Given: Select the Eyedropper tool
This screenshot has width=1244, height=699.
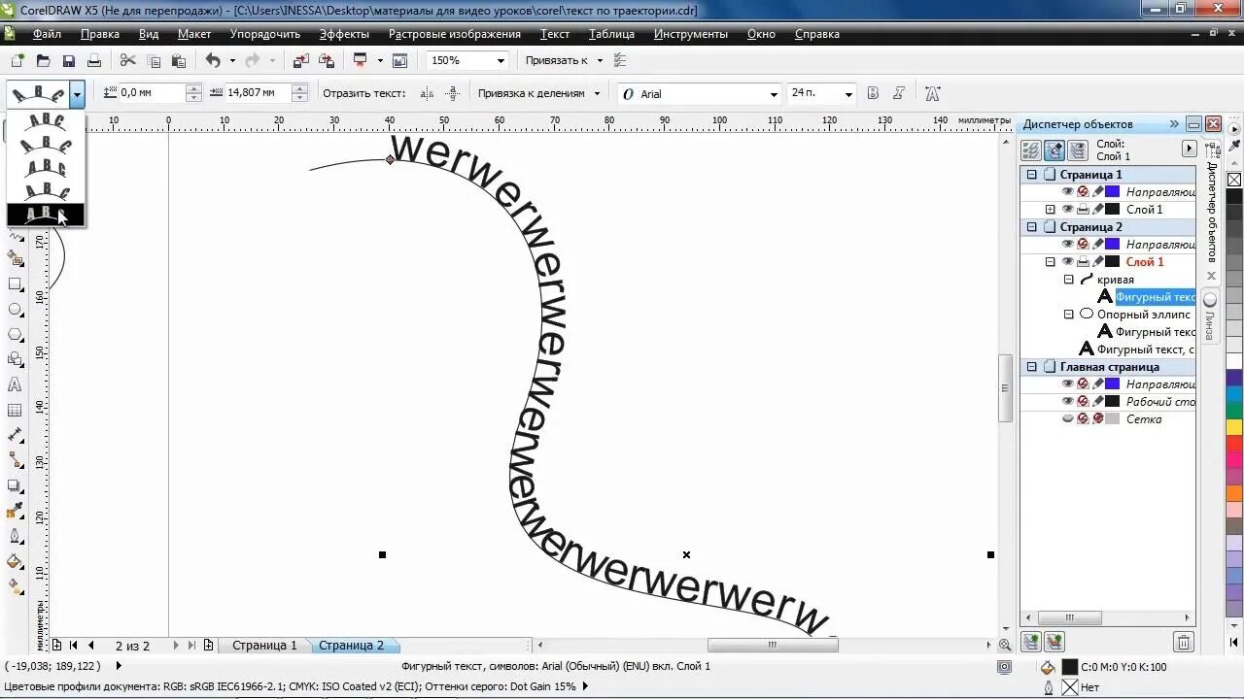Looking at the screenshot, I should click(16, 511).
